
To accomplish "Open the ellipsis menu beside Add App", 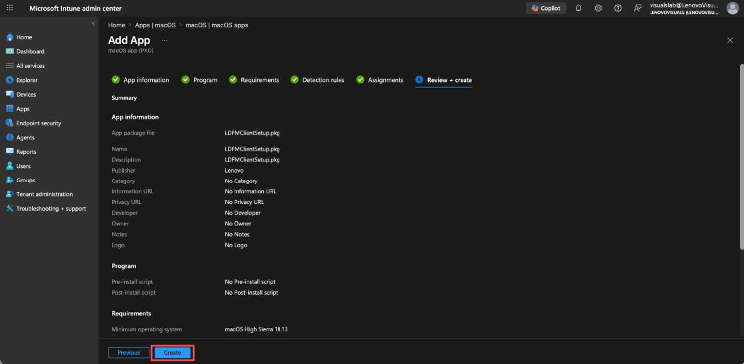I will pos(165,41).
